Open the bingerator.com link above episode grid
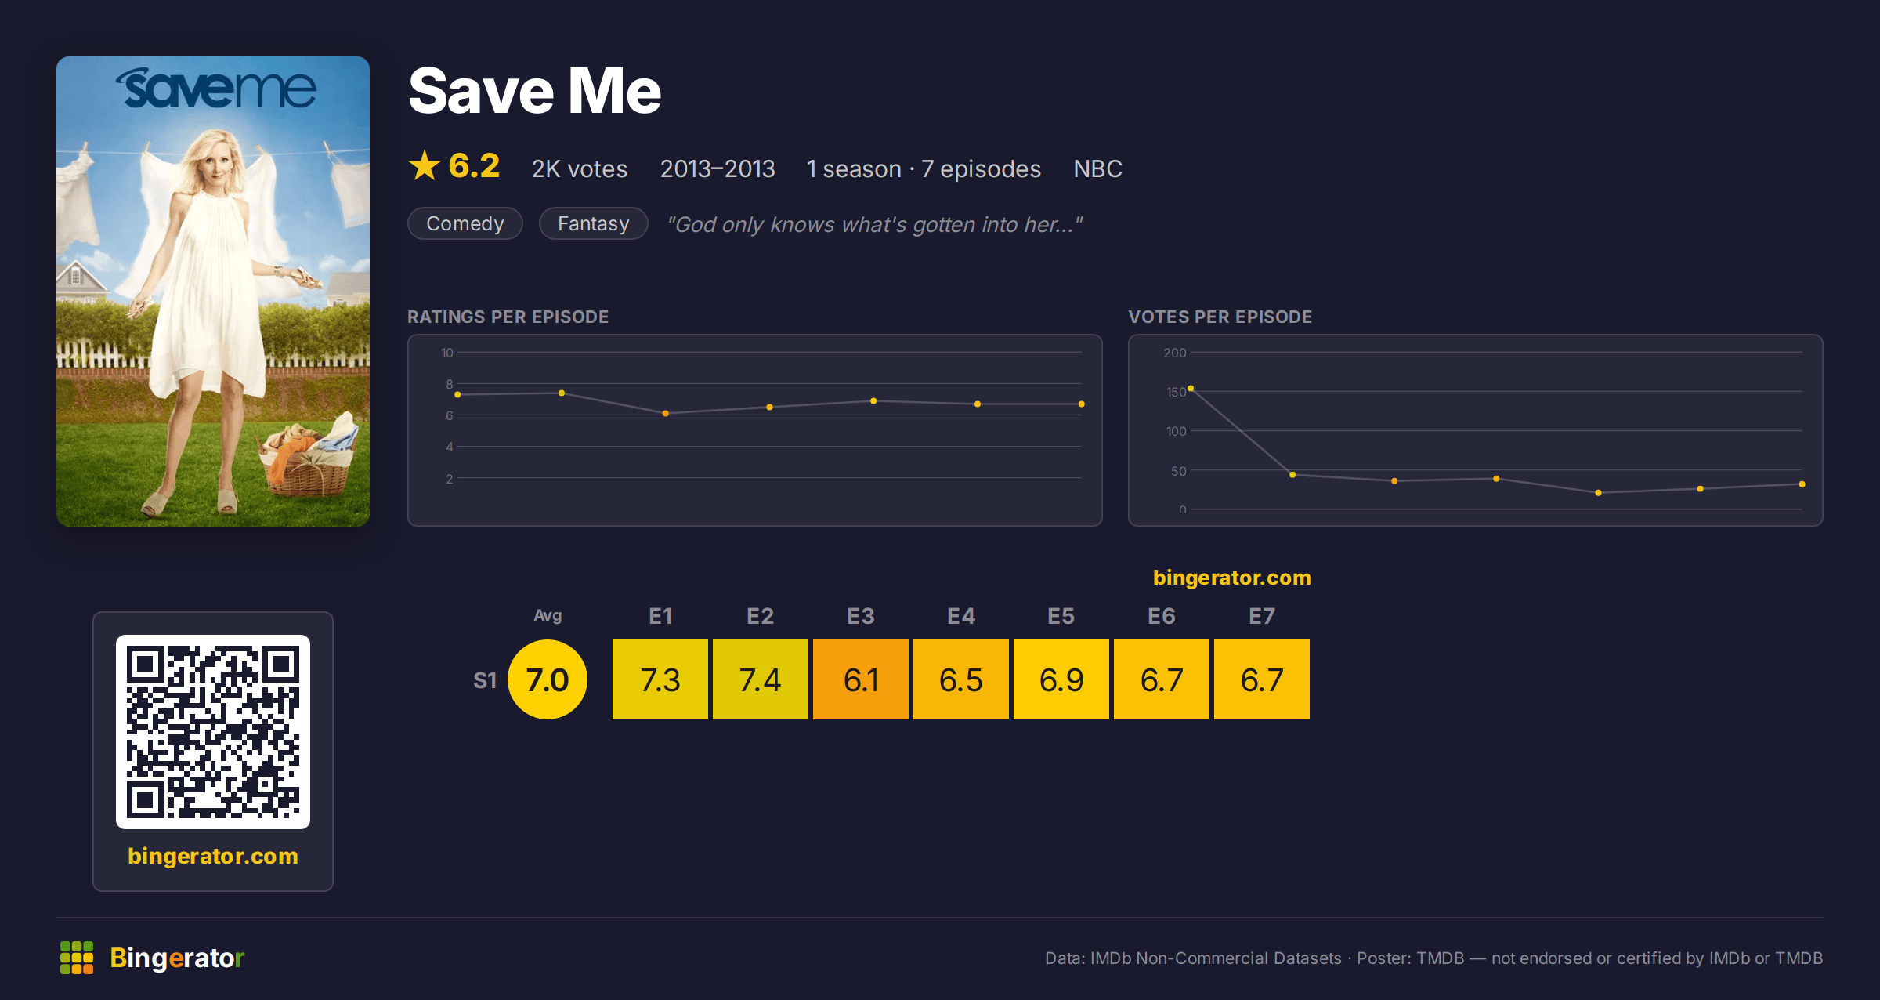This screenshot has height=1000, width=1880. pos(1232,578)
